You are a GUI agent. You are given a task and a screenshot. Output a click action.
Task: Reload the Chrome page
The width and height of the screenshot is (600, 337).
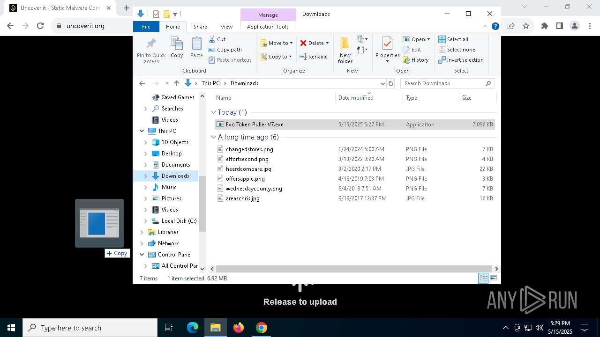[x=40, y=26]
